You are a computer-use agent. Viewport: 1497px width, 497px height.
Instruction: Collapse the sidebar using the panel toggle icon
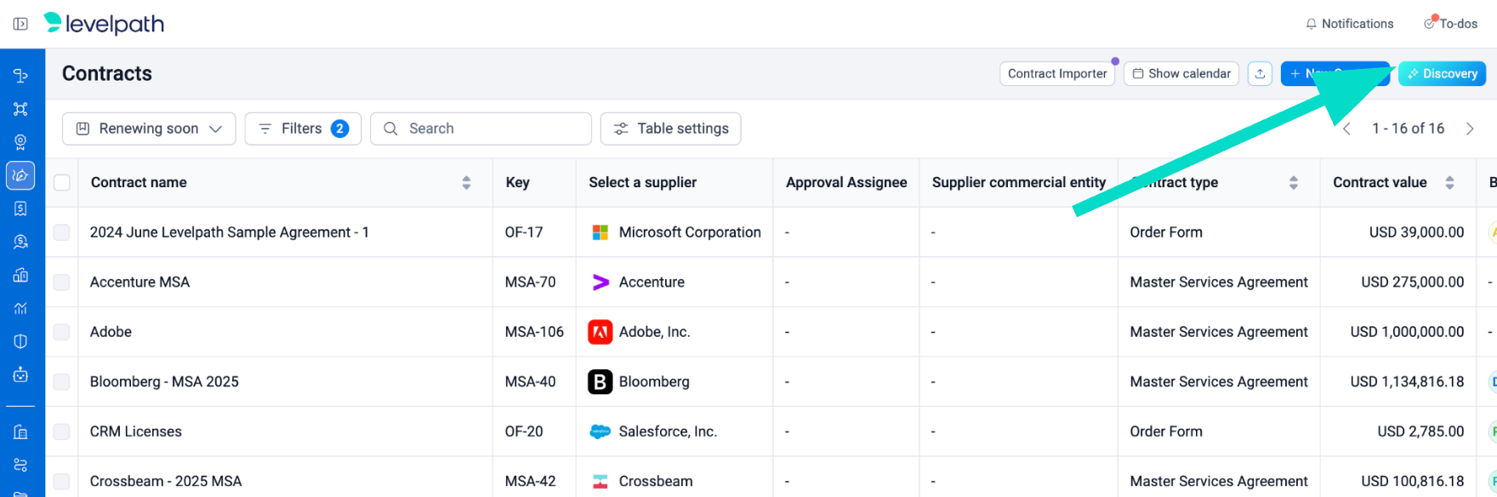(x=20, y=24)
